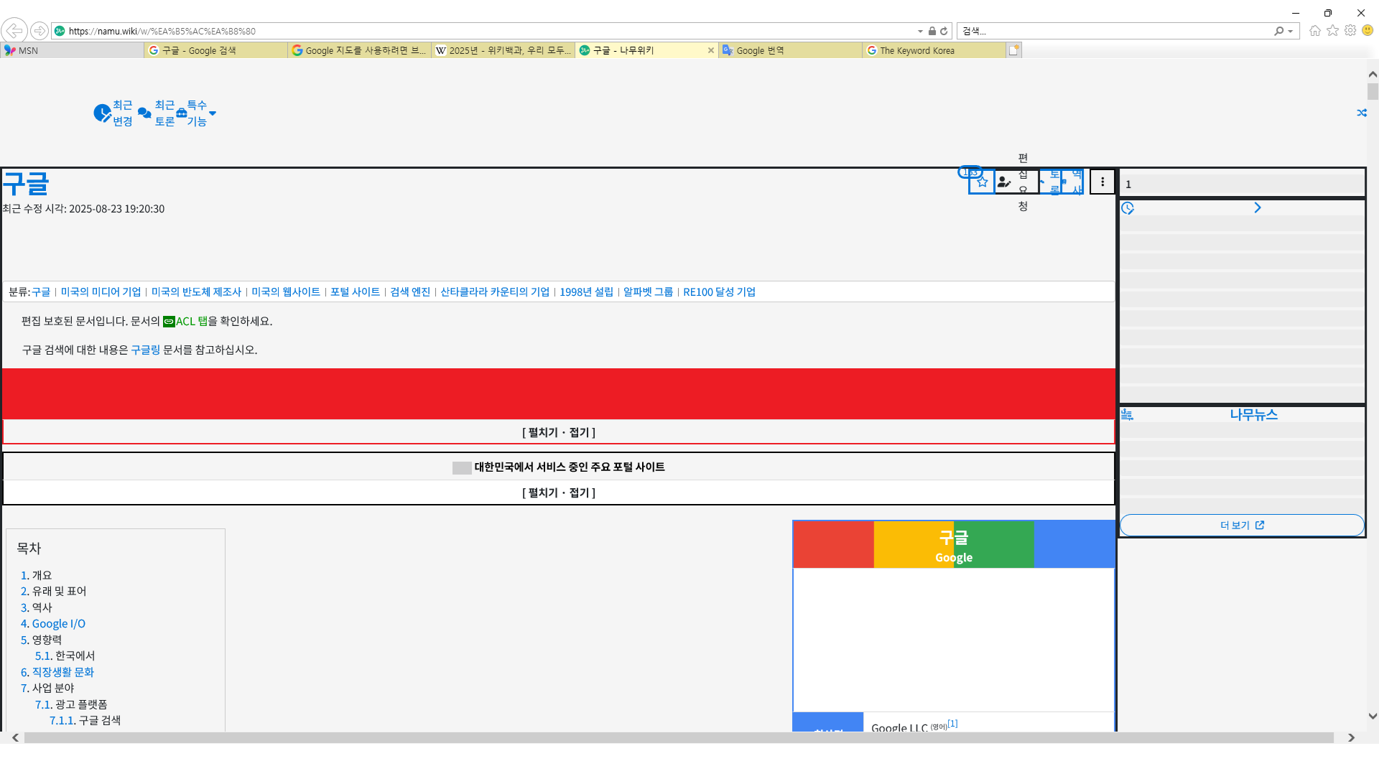This screenshot has height=784, width=1379.
Task: Expand the 대한민국 포털 사이트 펼치기·접기 box
Action: (x=558, y=493)
